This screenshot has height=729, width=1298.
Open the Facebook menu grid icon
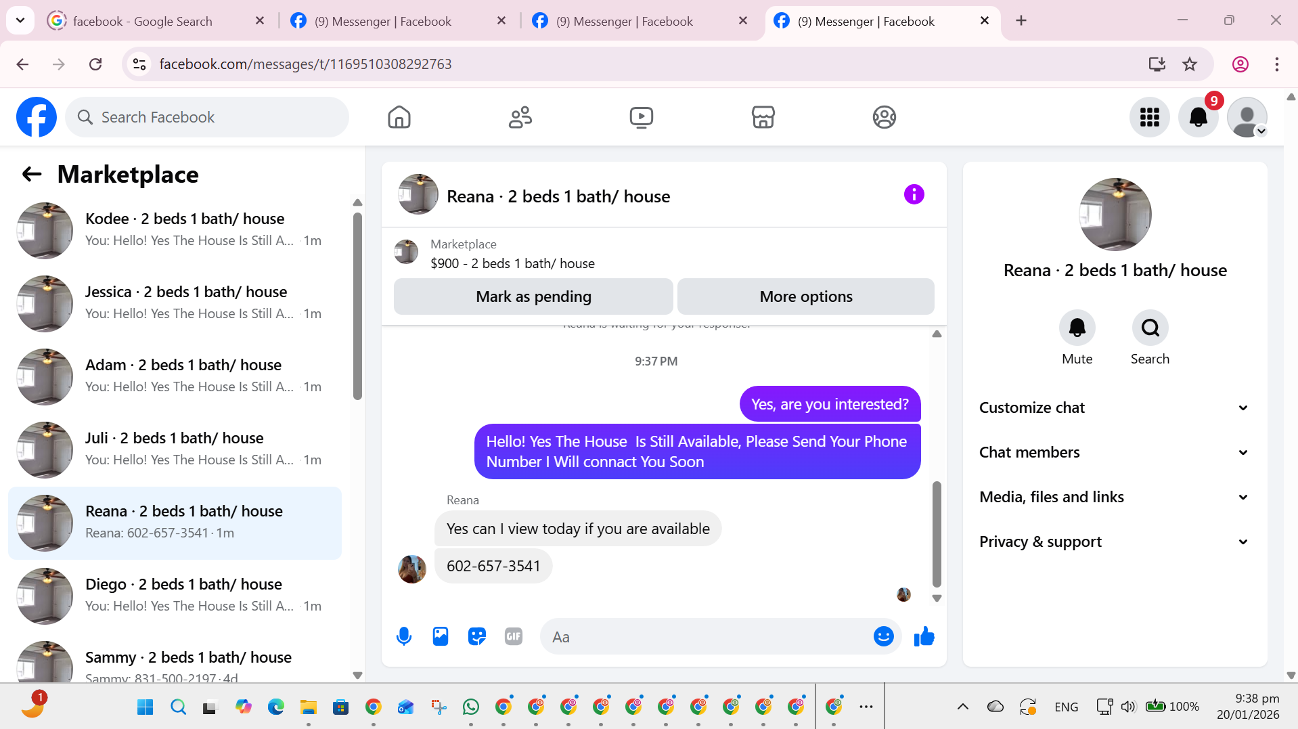coord(1149,117)
